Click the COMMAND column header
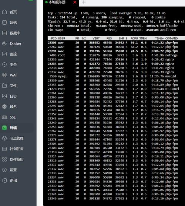Screen dimensions: 185x206 pyautogui.click(x=172, y=38)
